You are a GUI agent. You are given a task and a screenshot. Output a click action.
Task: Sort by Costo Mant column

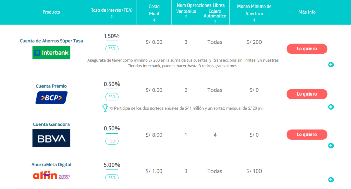[154, 20]
